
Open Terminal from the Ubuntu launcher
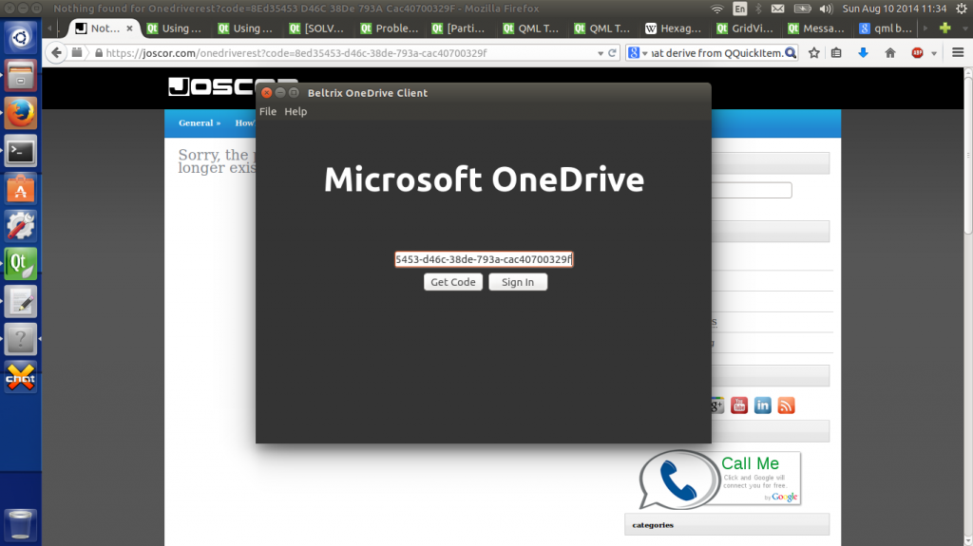click(21, 150)
